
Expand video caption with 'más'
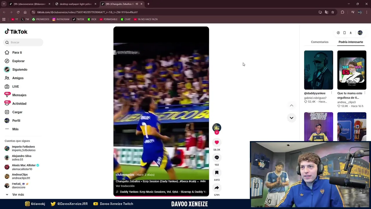pyautogui.click(x=203, y=181)
